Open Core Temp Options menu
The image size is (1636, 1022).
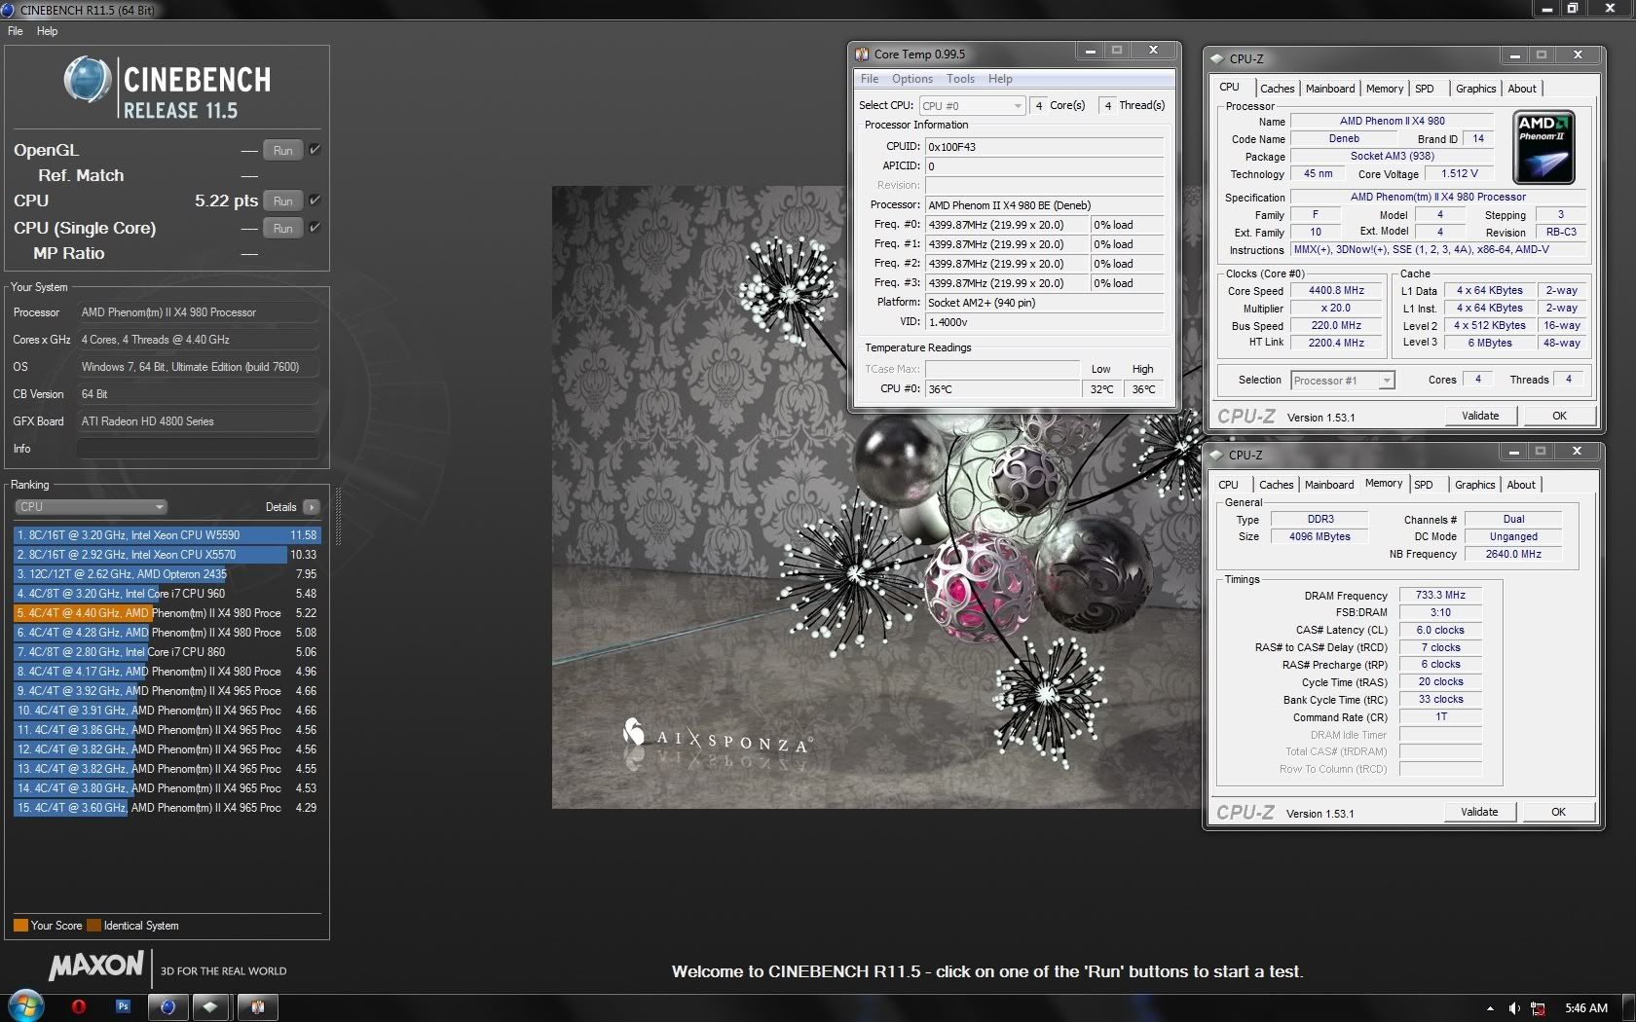[x=912, y=79]
